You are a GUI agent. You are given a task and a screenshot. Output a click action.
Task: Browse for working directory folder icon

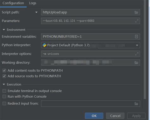(136, 63)
